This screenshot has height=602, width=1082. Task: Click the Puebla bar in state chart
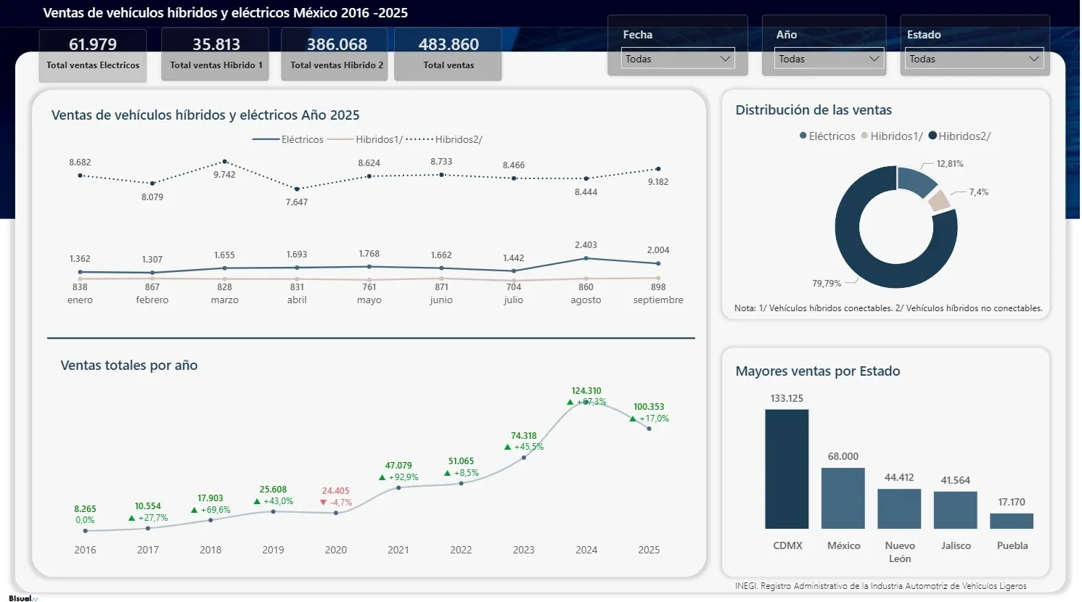pos(1012,521)
